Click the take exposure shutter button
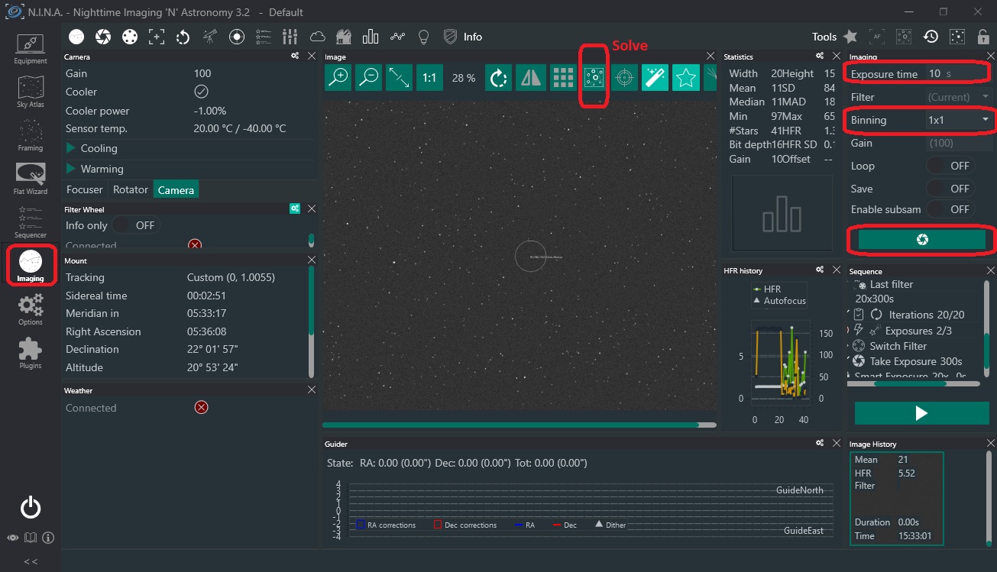The height and width of the screenshot is (572, 997). click(x=921, y=240)
